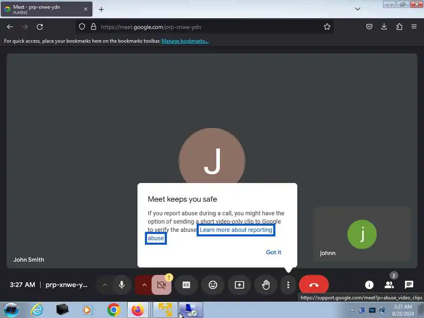Open tracking protection shield icon
The width and height of the screenshot is (424, 318).
point(82,27)
